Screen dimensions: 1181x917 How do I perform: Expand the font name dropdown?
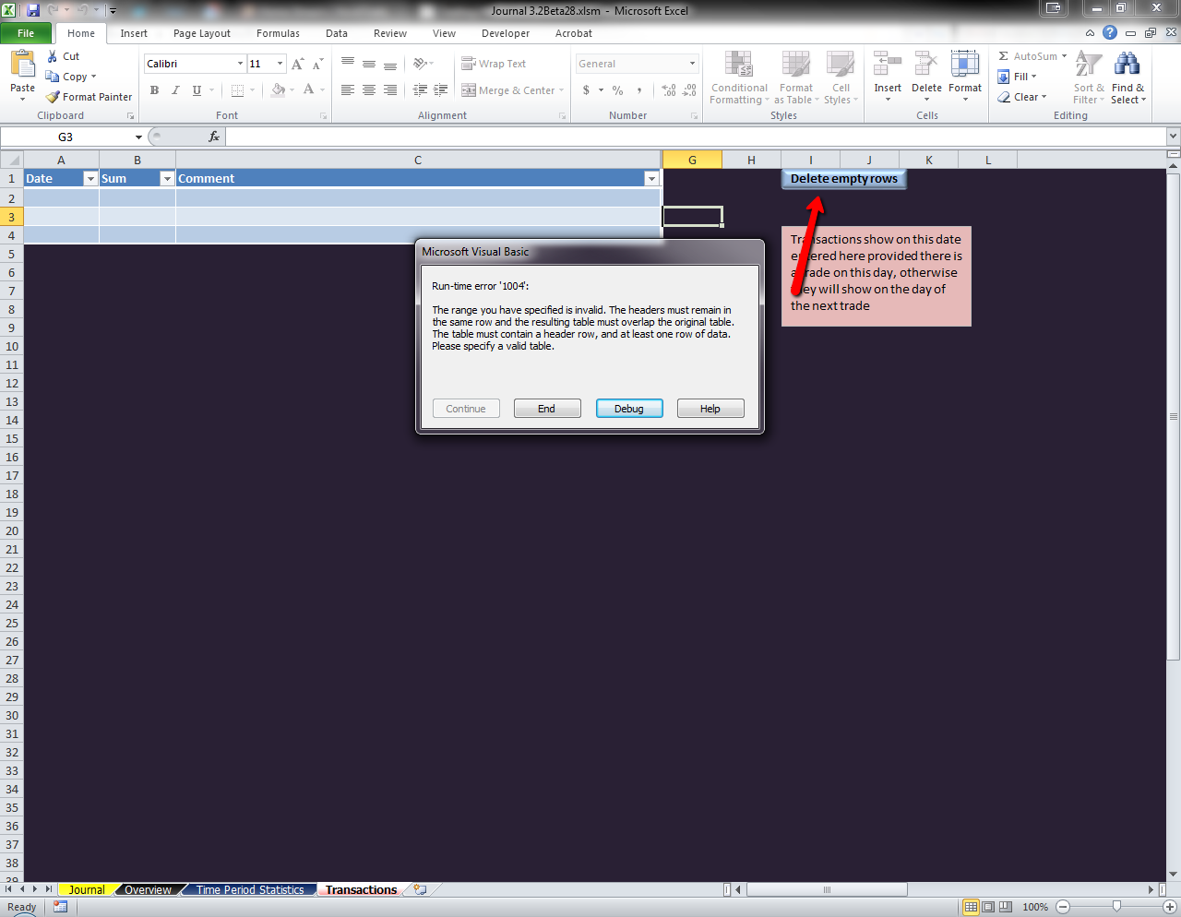tap(240, 64)
